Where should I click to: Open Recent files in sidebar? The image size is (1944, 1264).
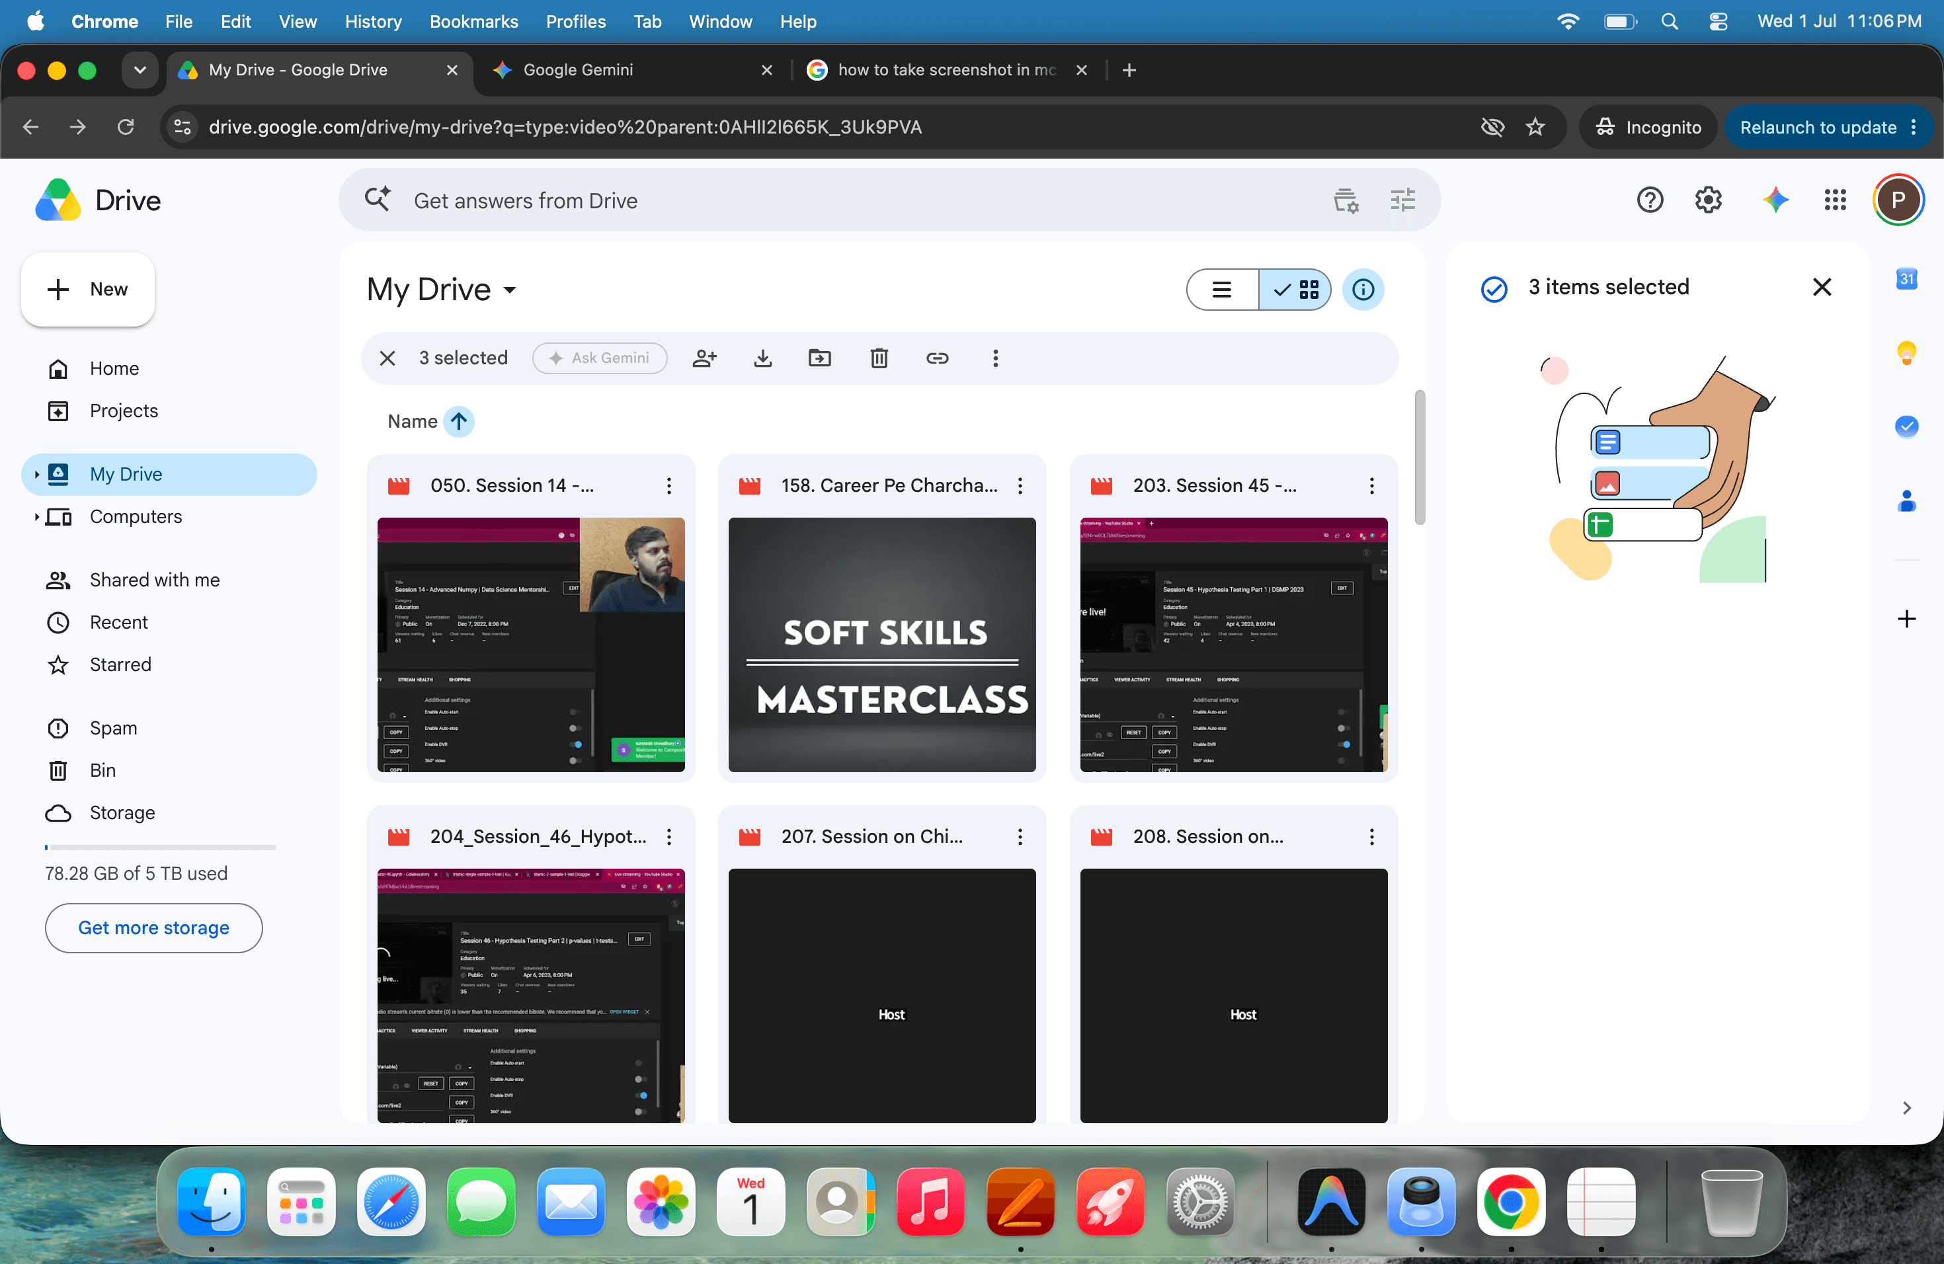[169, 623]
